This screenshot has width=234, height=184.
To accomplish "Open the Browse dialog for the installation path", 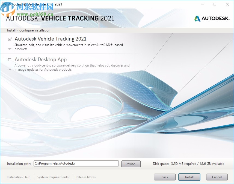I will [131, 164].
